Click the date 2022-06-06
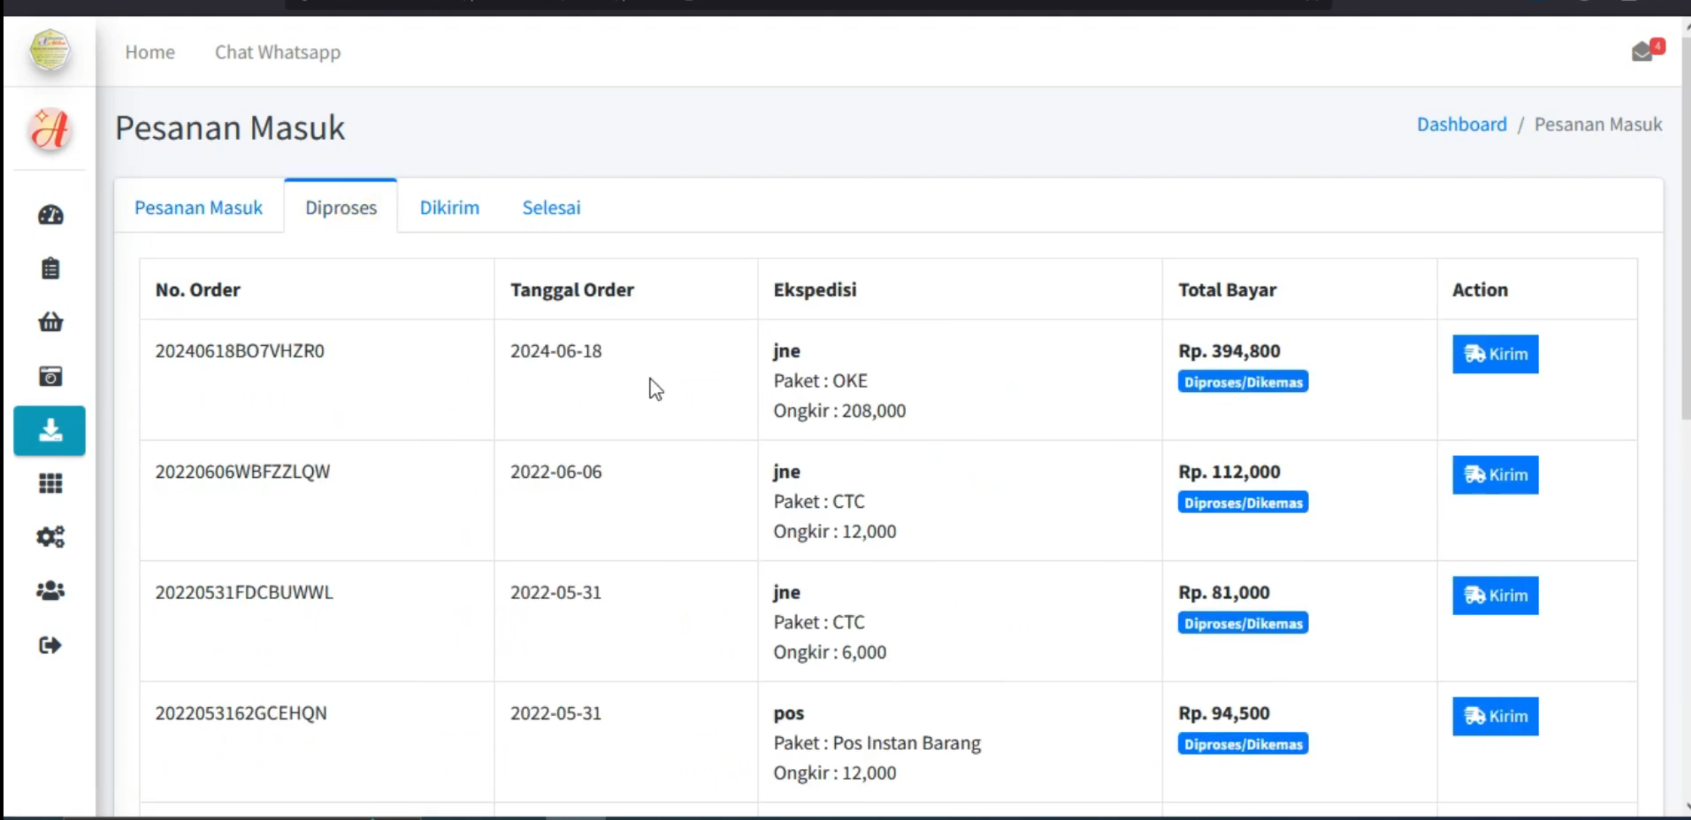 click(556, 471)
